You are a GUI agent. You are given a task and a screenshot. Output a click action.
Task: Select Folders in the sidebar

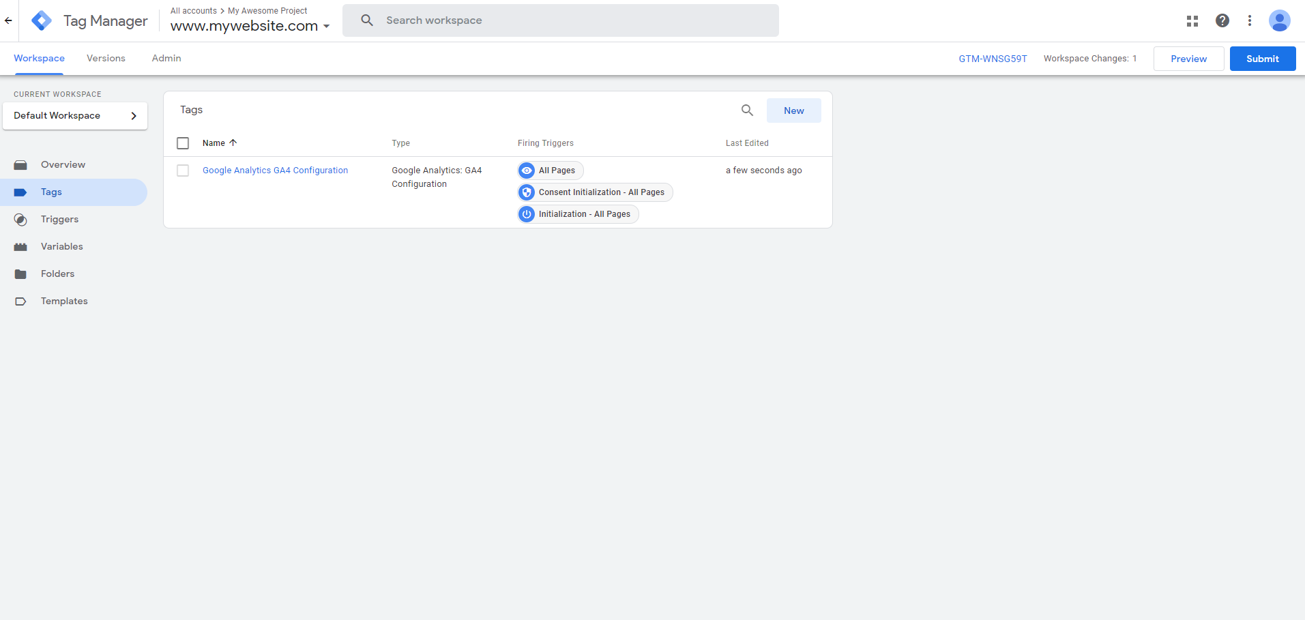(x=74, y=274)
